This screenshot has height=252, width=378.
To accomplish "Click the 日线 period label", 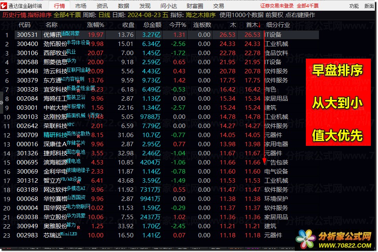I will point(104,15).
